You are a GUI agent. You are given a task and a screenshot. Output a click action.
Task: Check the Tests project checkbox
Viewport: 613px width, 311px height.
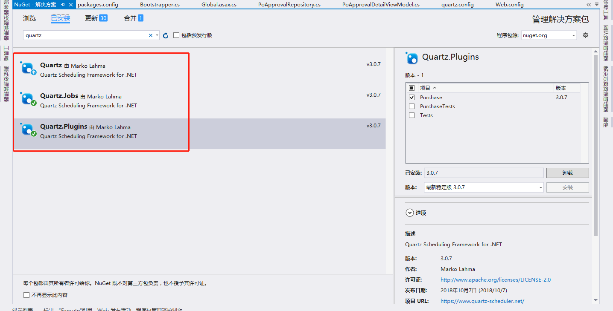pyautogui.click(x=412, y=115)
